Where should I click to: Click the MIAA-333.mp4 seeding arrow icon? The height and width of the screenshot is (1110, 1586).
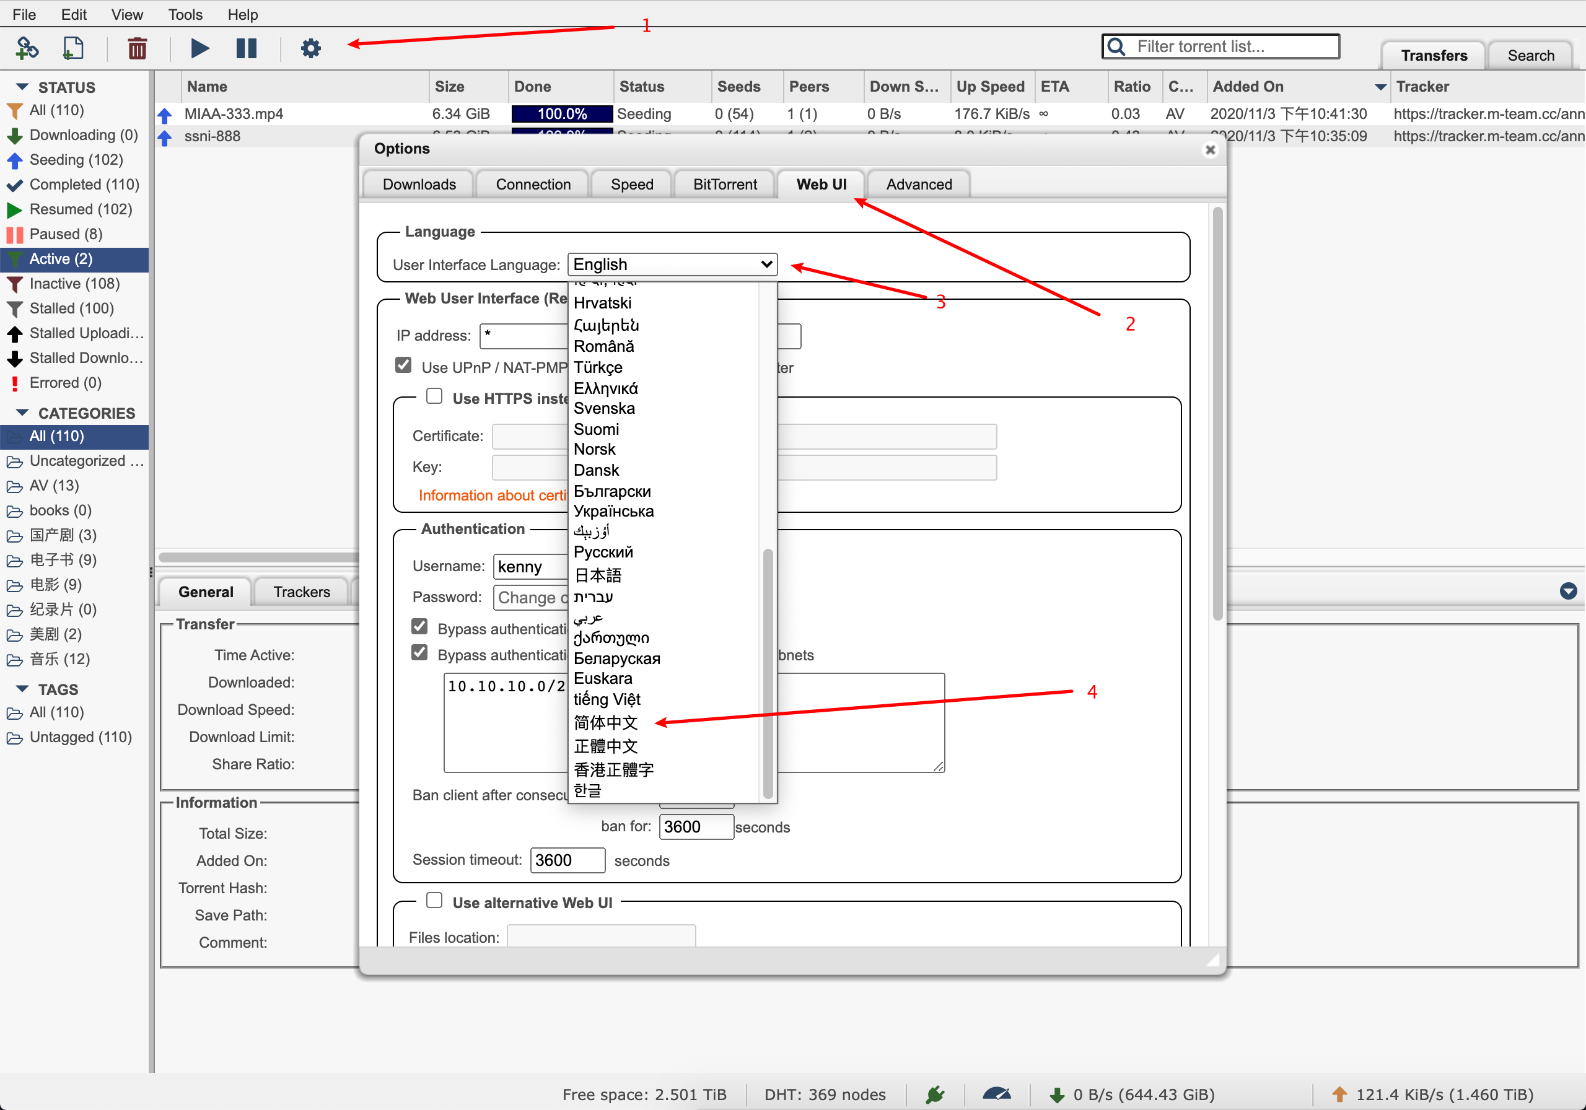[x=165, y=115]
